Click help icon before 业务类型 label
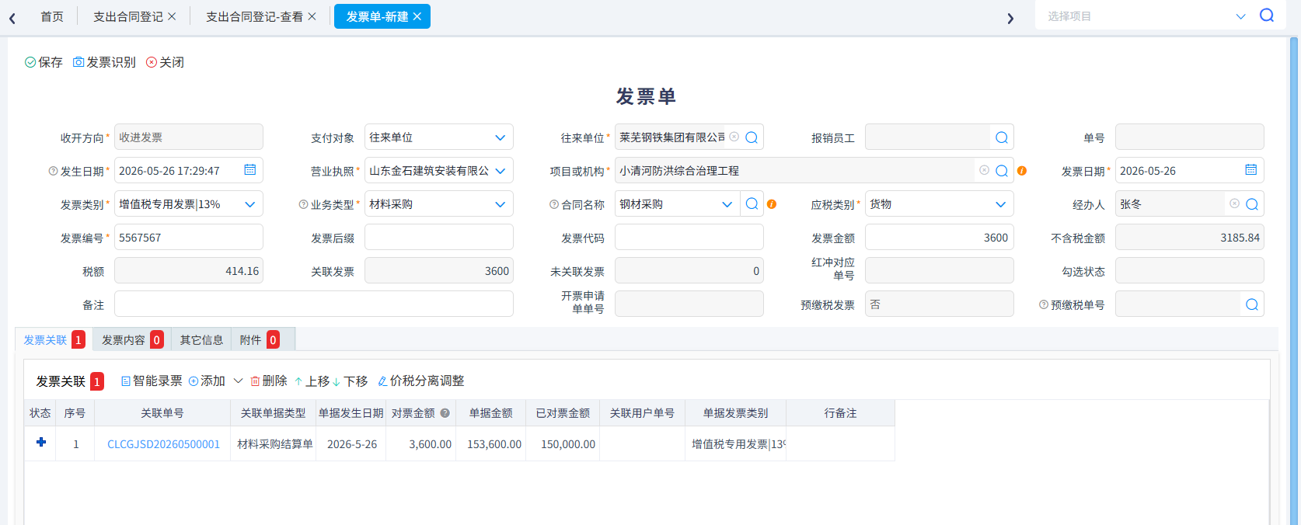Image resolution: width=1301 pixels, height=525 pixels. (x=304, y=204)
